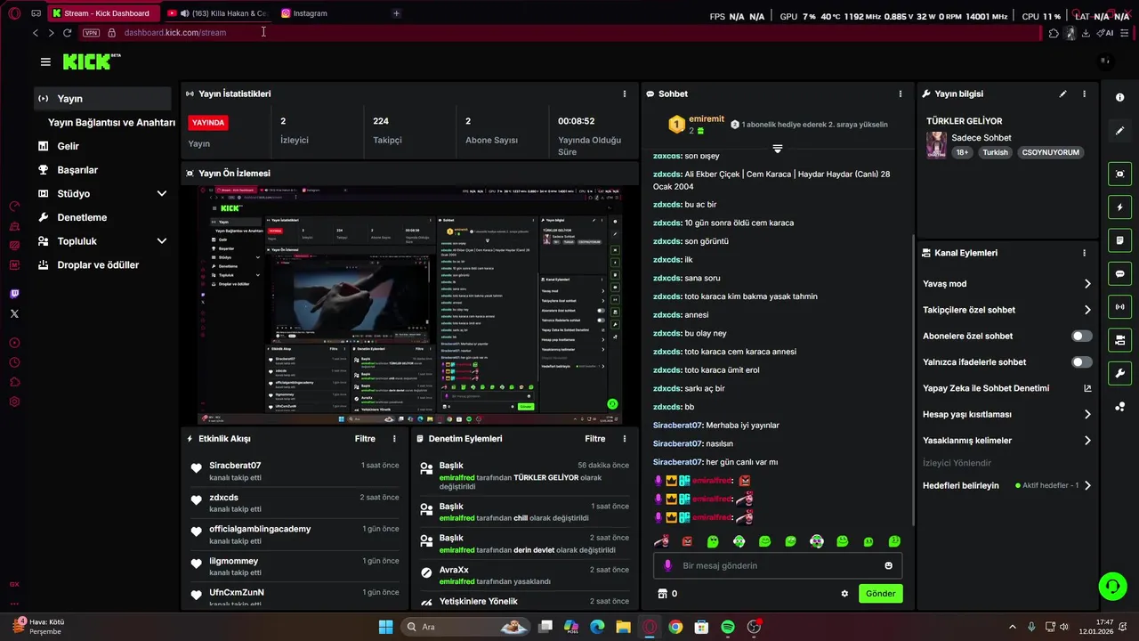Open Hedefleri belirleyin goals arrow
This screenshot has height=641, width=1139.
(x=1087, y=486)
